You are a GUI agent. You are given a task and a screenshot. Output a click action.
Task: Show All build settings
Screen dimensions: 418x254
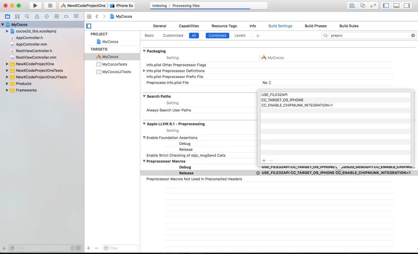coord(194,35)
